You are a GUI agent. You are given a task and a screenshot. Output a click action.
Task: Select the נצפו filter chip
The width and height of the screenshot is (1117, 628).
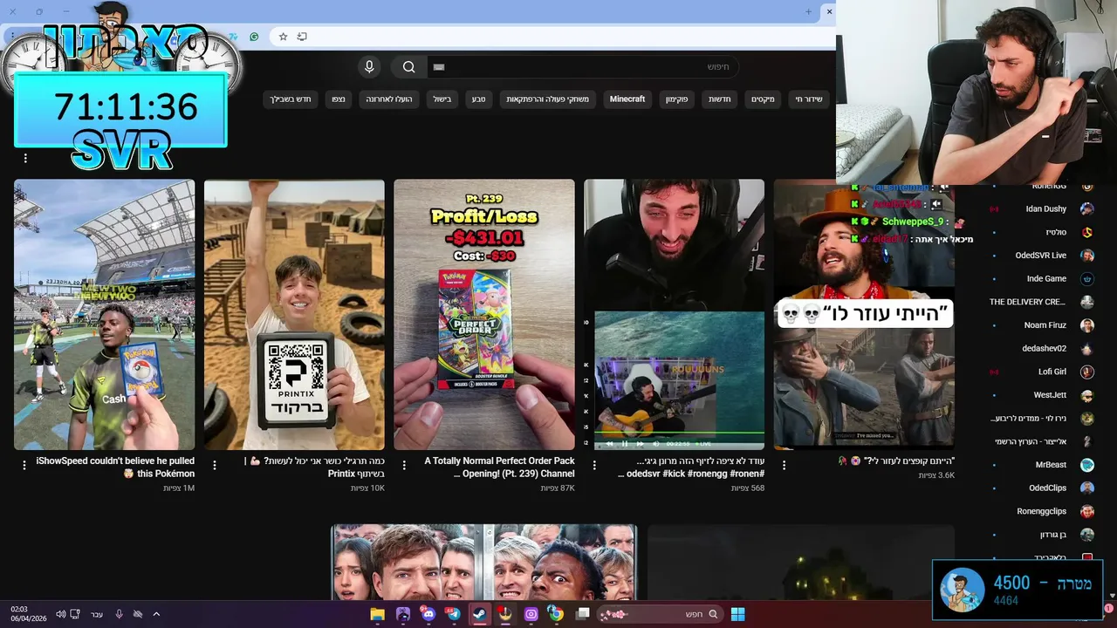pyautogui.click(x=339, y=99)
